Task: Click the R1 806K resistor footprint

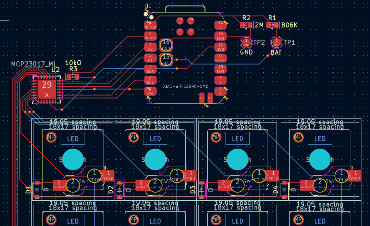Action: [272, 25]
